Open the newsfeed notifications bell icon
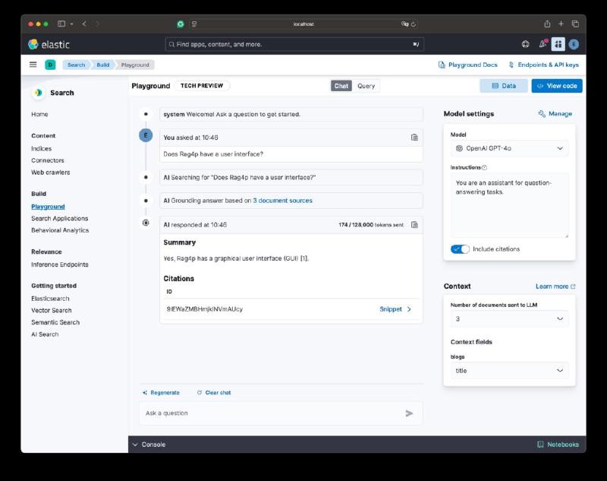 tap(543, 44)
